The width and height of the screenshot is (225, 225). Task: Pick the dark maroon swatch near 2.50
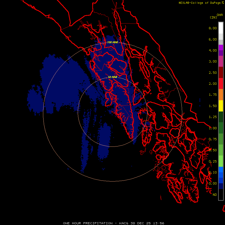pyautogui.click(x=221, y=72)
